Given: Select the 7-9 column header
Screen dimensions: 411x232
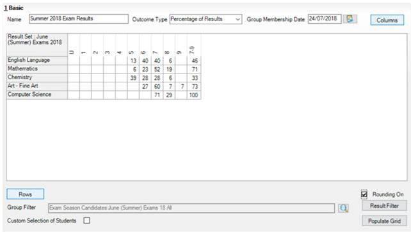Looking at the screenshot, I should 194,45.
